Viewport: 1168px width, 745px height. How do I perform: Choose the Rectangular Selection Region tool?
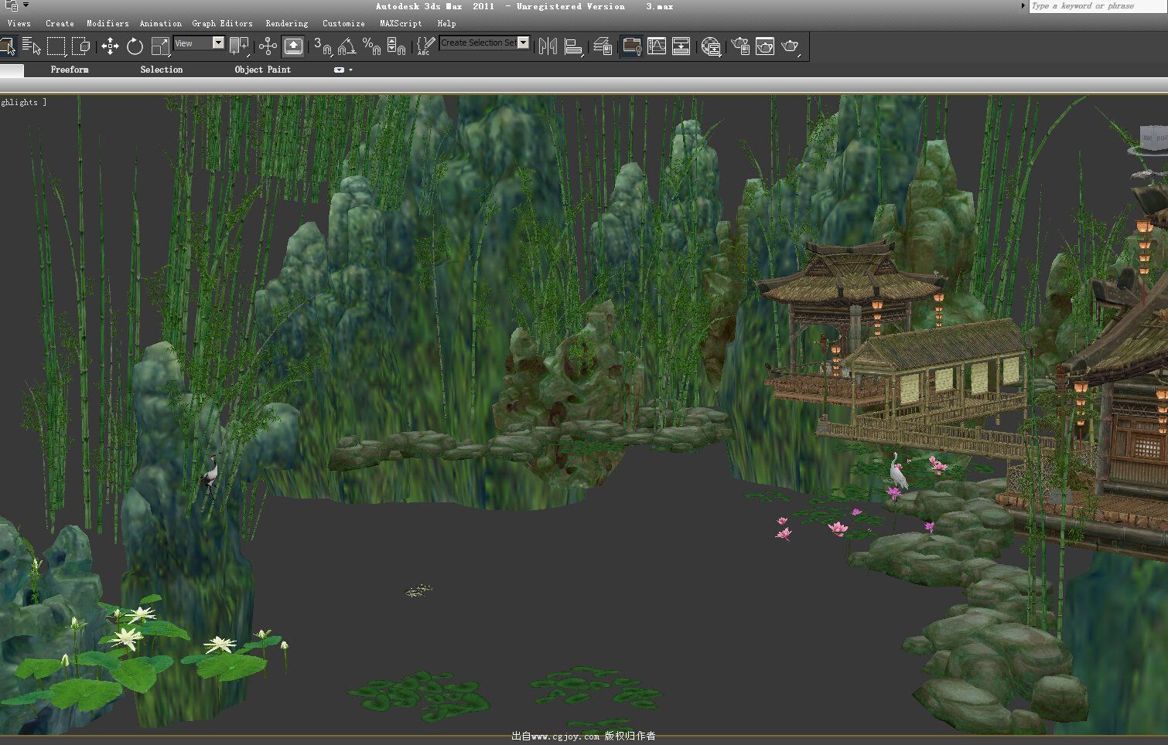(56, 46)
